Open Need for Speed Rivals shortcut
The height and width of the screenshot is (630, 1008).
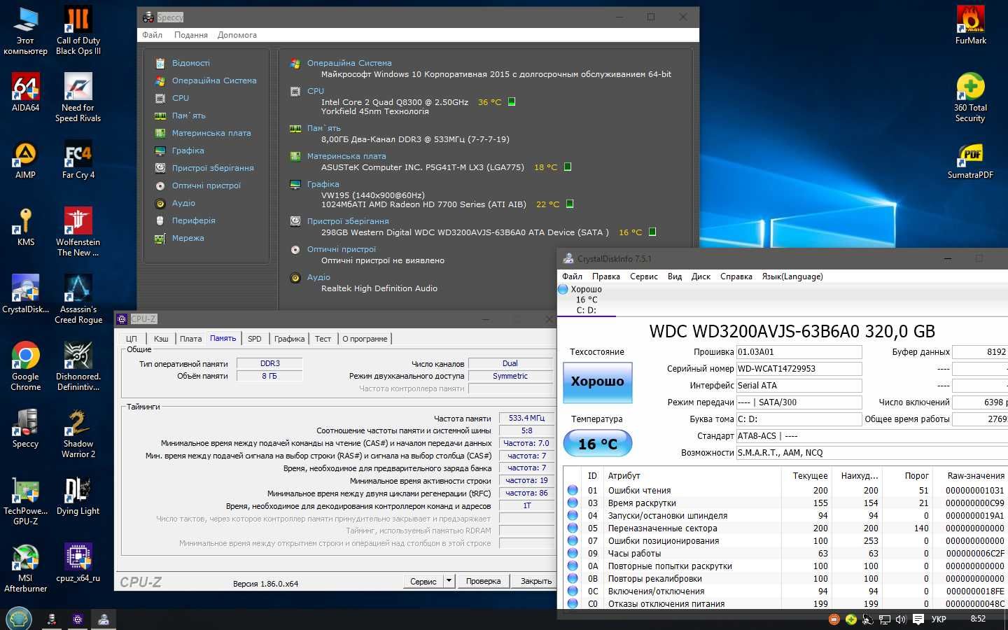pos(78,97)
